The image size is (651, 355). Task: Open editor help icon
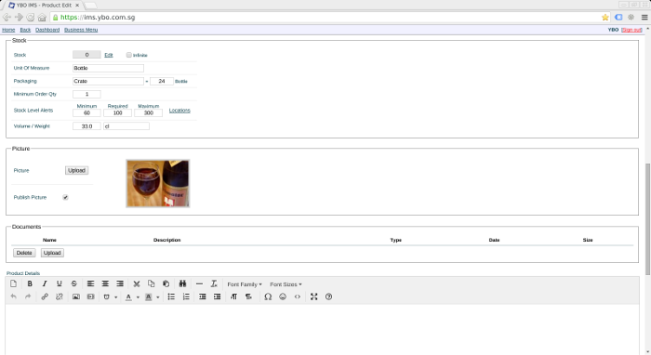pyautogui.click(x=328, y=296)
